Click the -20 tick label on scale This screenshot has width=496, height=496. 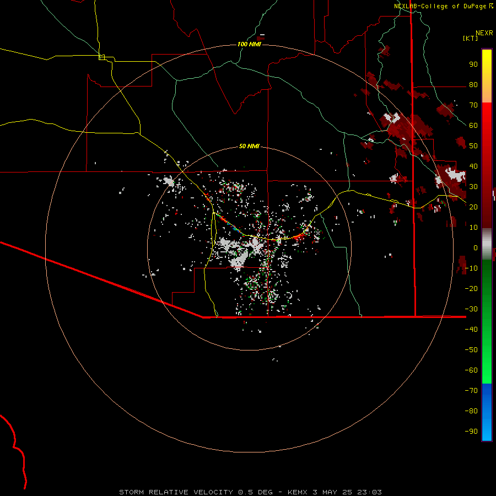coord(471,288)
